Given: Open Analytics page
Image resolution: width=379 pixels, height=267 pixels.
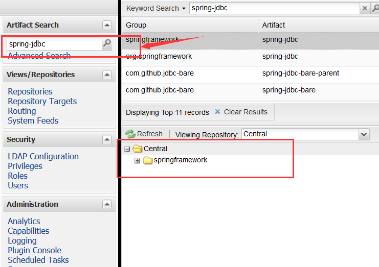Looking at the screenshot, I should click(24, 221).
